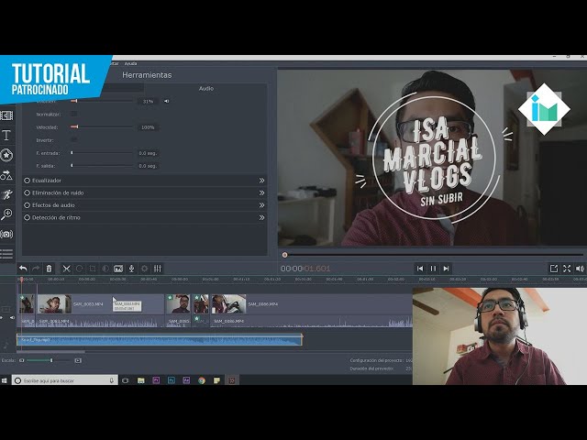
Task: Expand Eliminación de ruido double chevron
Action: tap(261, 192)
